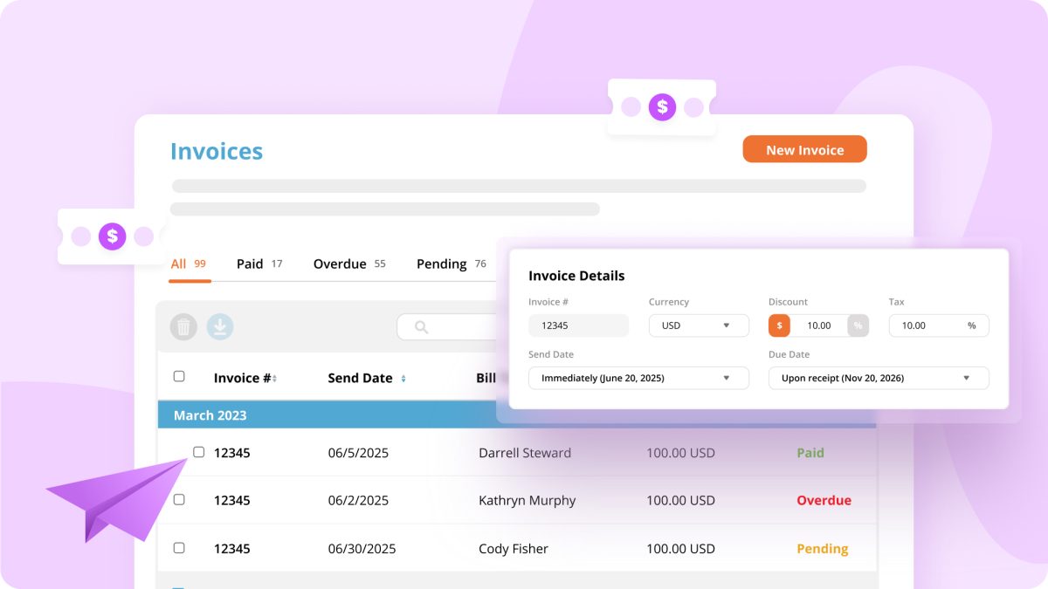1048x589 pixels.
Task: Click the invoice search field
Action: (446, 327)
